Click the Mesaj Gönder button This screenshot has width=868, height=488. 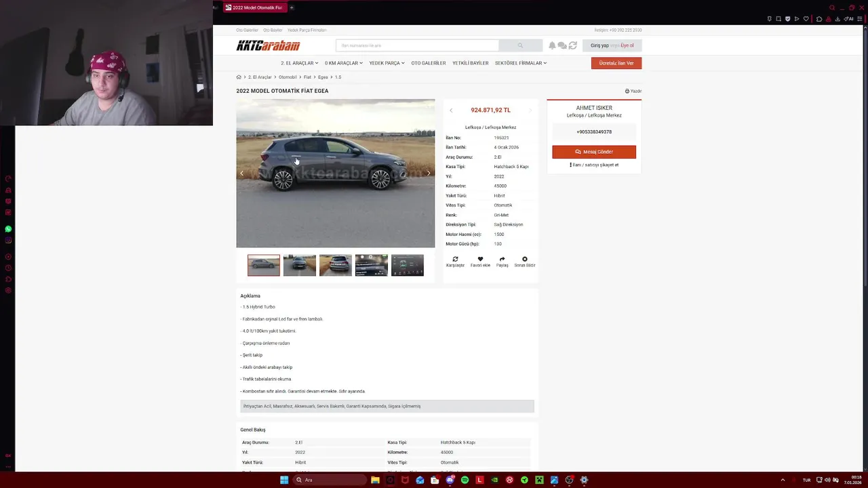click(x=594, y=152)
